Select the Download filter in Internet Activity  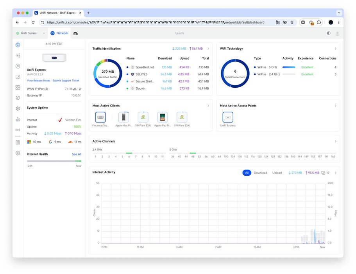(x=260, y=173)
